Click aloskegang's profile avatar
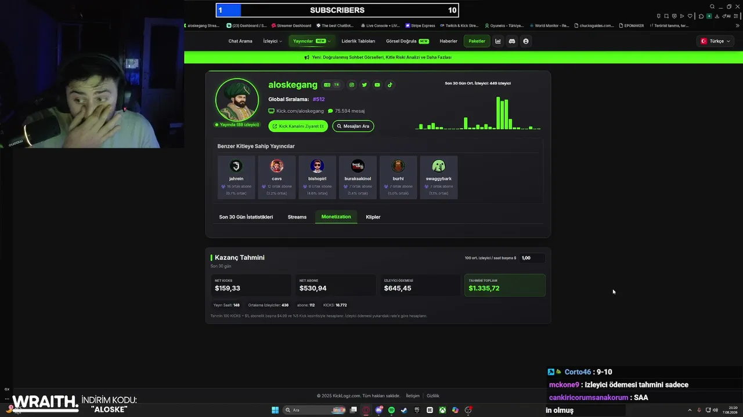743x417 pixels. coord(237,100)
